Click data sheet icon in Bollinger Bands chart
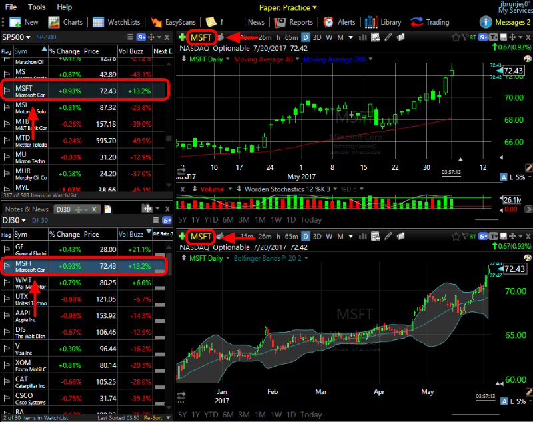The image size is (557, 422). 376,237
